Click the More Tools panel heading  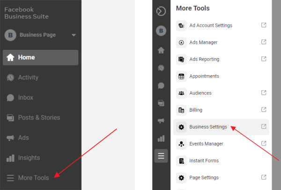193,8
